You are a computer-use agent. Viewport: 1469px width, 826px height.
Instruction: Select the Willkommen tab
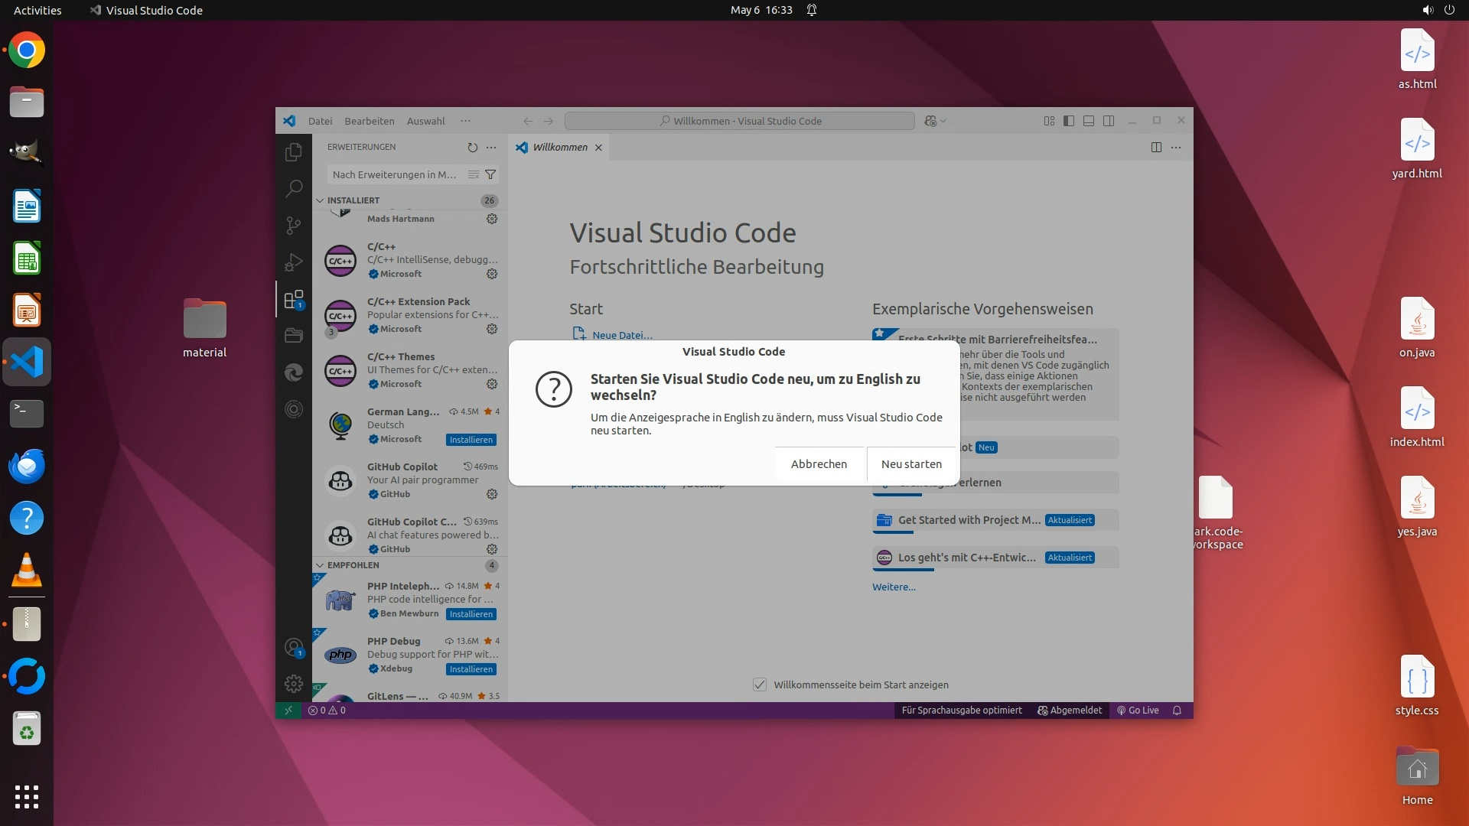pyautogui.click(x=560, y=147)
